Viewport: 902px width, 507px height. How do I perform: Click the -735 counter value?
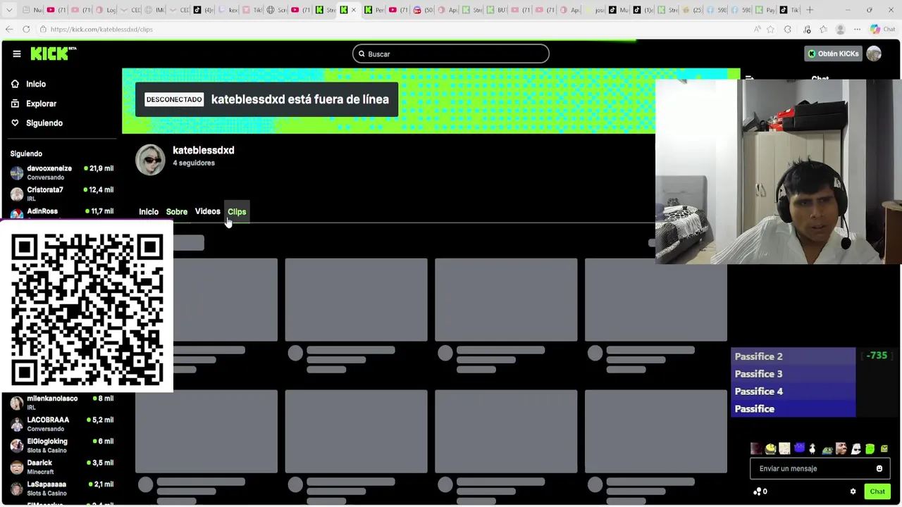pos(877,356)
